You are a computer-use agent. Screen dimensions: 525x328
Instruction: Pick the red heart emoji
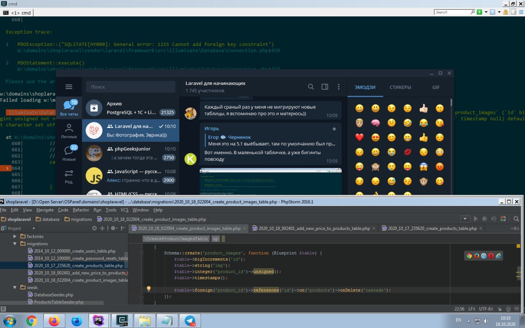359,137
